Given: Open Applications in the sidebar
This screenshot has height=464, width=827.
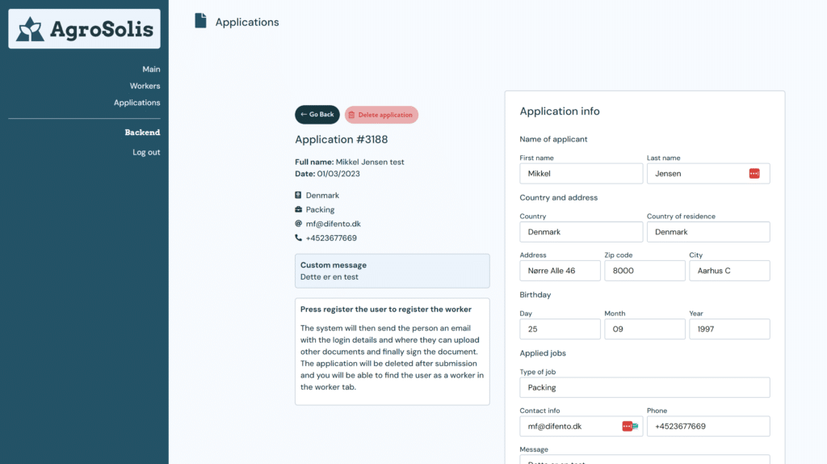Looking at the screenshot, I should point(137,103).
